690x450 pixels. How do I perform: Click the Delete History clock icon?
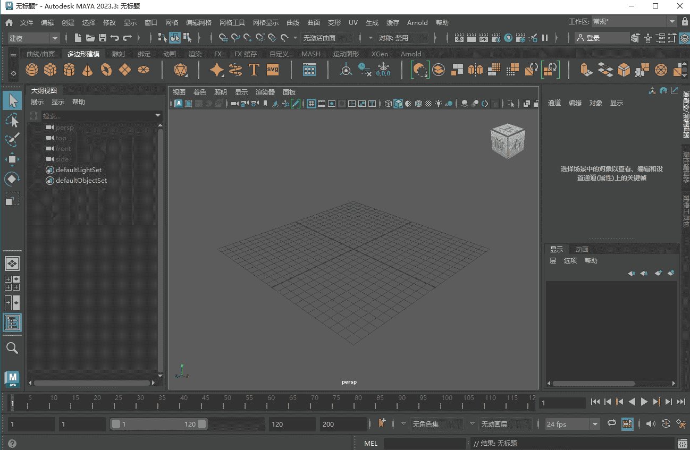tap(365, 70)
